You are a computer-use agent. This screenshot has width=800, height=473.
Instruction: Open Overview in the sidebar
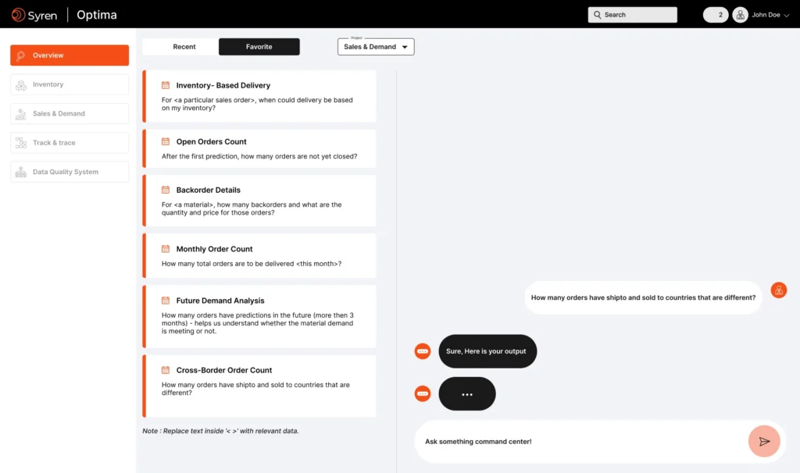click(x=70, y=55)
